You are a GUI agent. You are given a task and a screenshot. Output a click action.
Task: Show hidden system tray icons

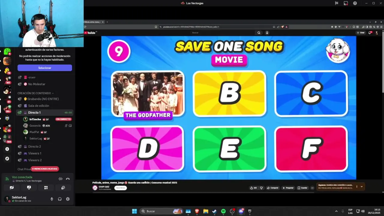coord(336,211)
